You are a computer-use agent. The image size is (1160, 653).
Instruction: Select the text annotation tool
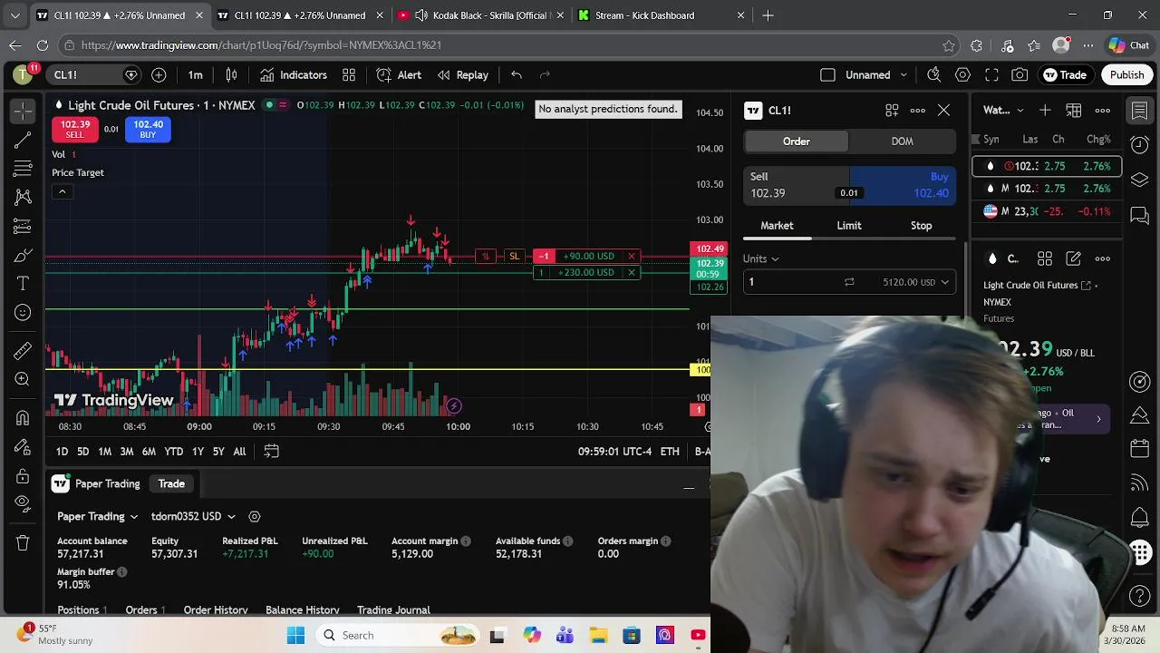click(x=23, y=284)
